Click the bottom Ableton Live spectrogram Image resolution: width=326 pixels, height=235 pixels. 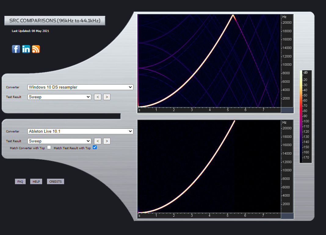209,167
